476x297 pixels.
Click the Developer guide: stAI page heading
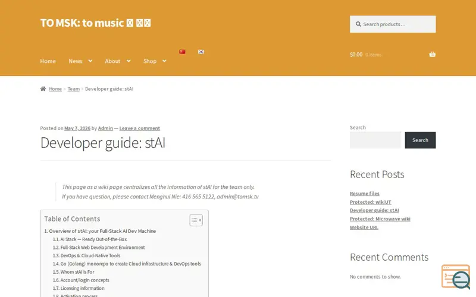tap(102, 143)
